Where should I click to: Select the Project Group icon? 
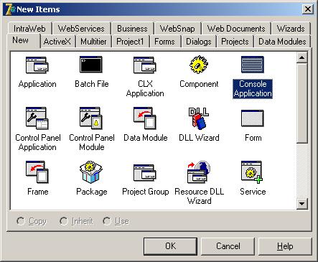(x=145, y=172)
